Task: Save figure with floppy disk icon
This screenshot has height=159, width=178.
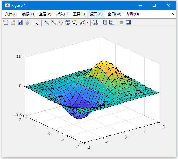Action: pyautogui.click(x=20, y=22)
